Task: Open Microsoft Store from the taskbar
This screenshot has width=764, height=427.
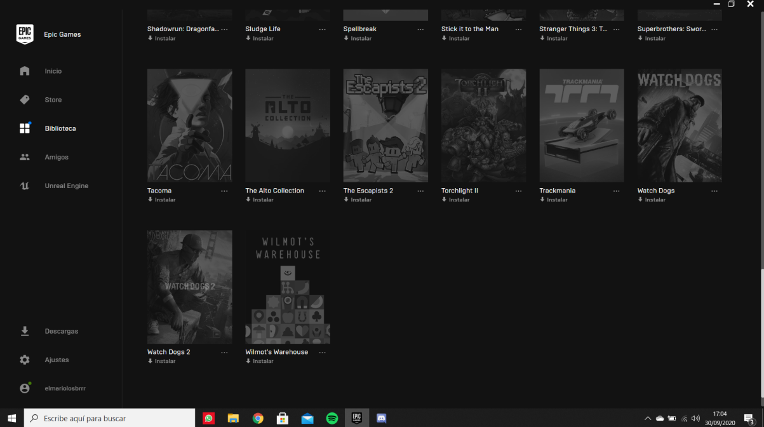Action: [283, 418]
